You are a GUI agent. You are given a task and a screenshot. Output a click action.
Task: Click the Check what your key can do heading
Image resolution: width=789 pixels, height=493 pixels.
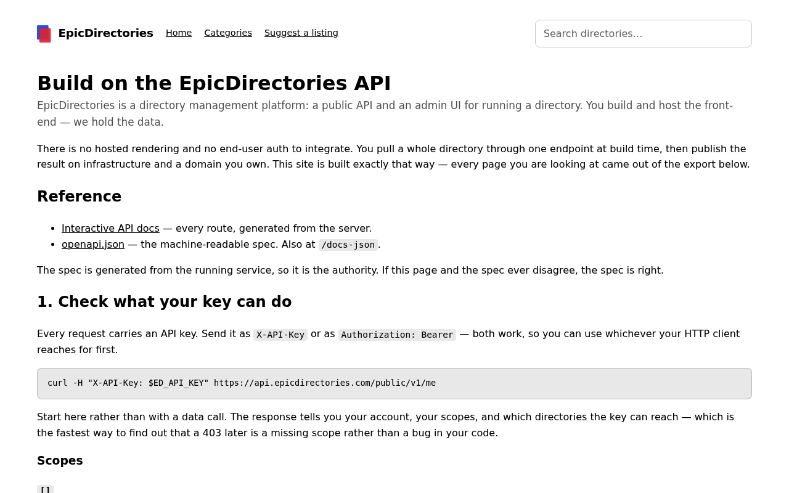[165, 302]
